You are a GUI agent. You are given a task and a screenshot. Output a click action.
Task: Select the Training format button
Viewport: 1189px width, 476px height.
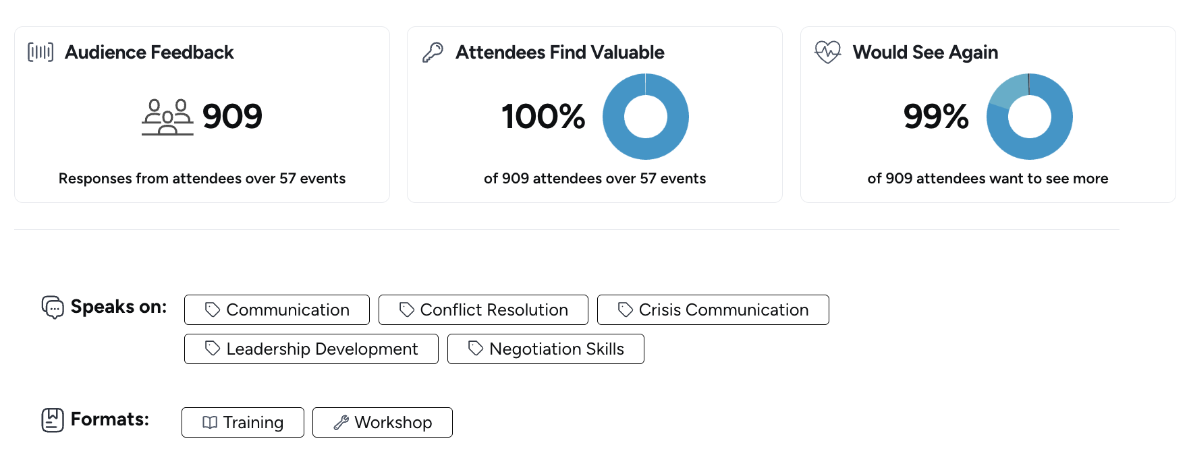click(243, 422)
